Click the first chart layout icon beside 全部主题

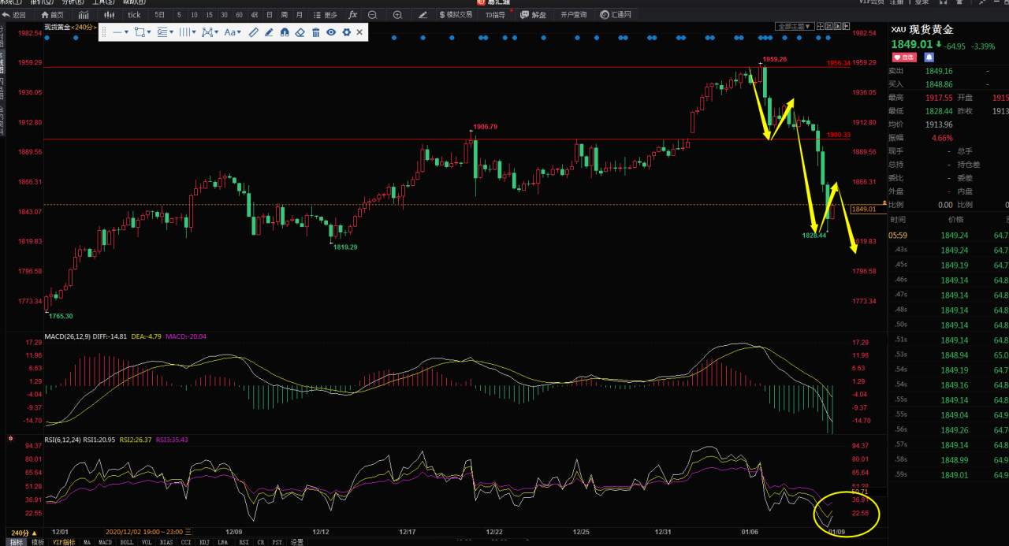tap(821, 26)
